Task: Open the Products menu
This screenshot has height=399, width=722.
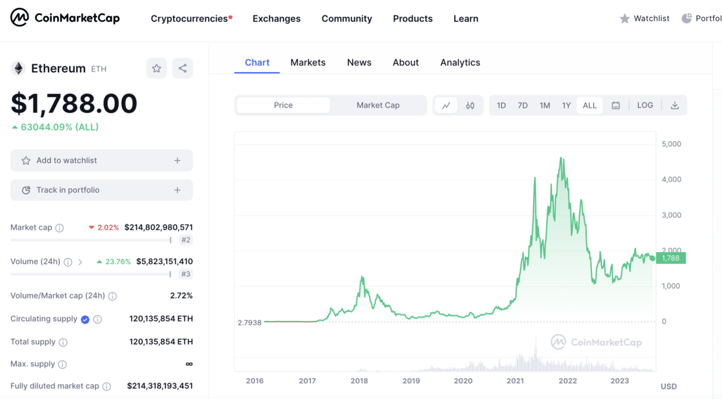Action: click(x=413, y=18)
